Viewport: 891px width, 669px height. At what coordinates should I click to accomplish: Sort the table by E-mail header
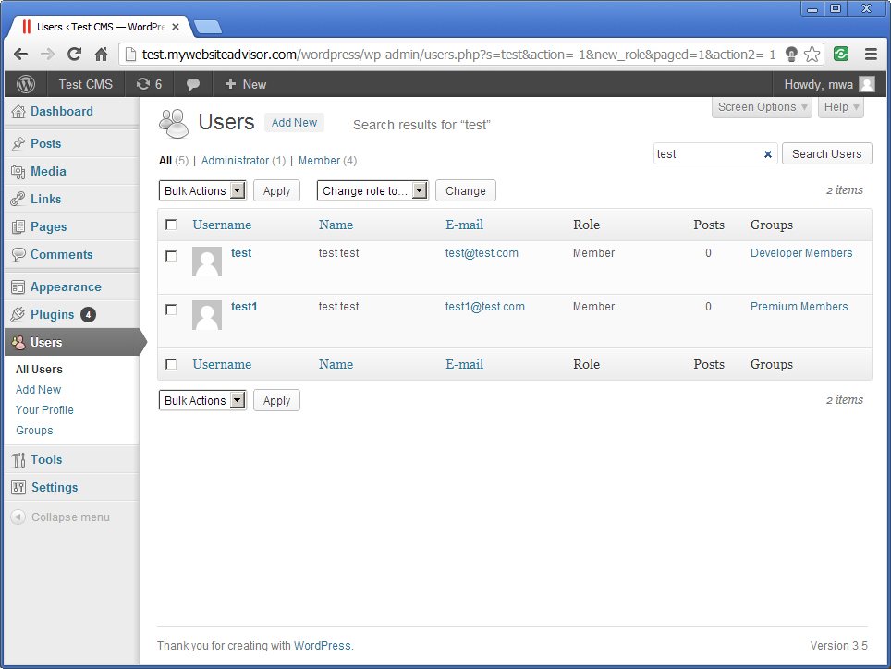coord(464,225)
